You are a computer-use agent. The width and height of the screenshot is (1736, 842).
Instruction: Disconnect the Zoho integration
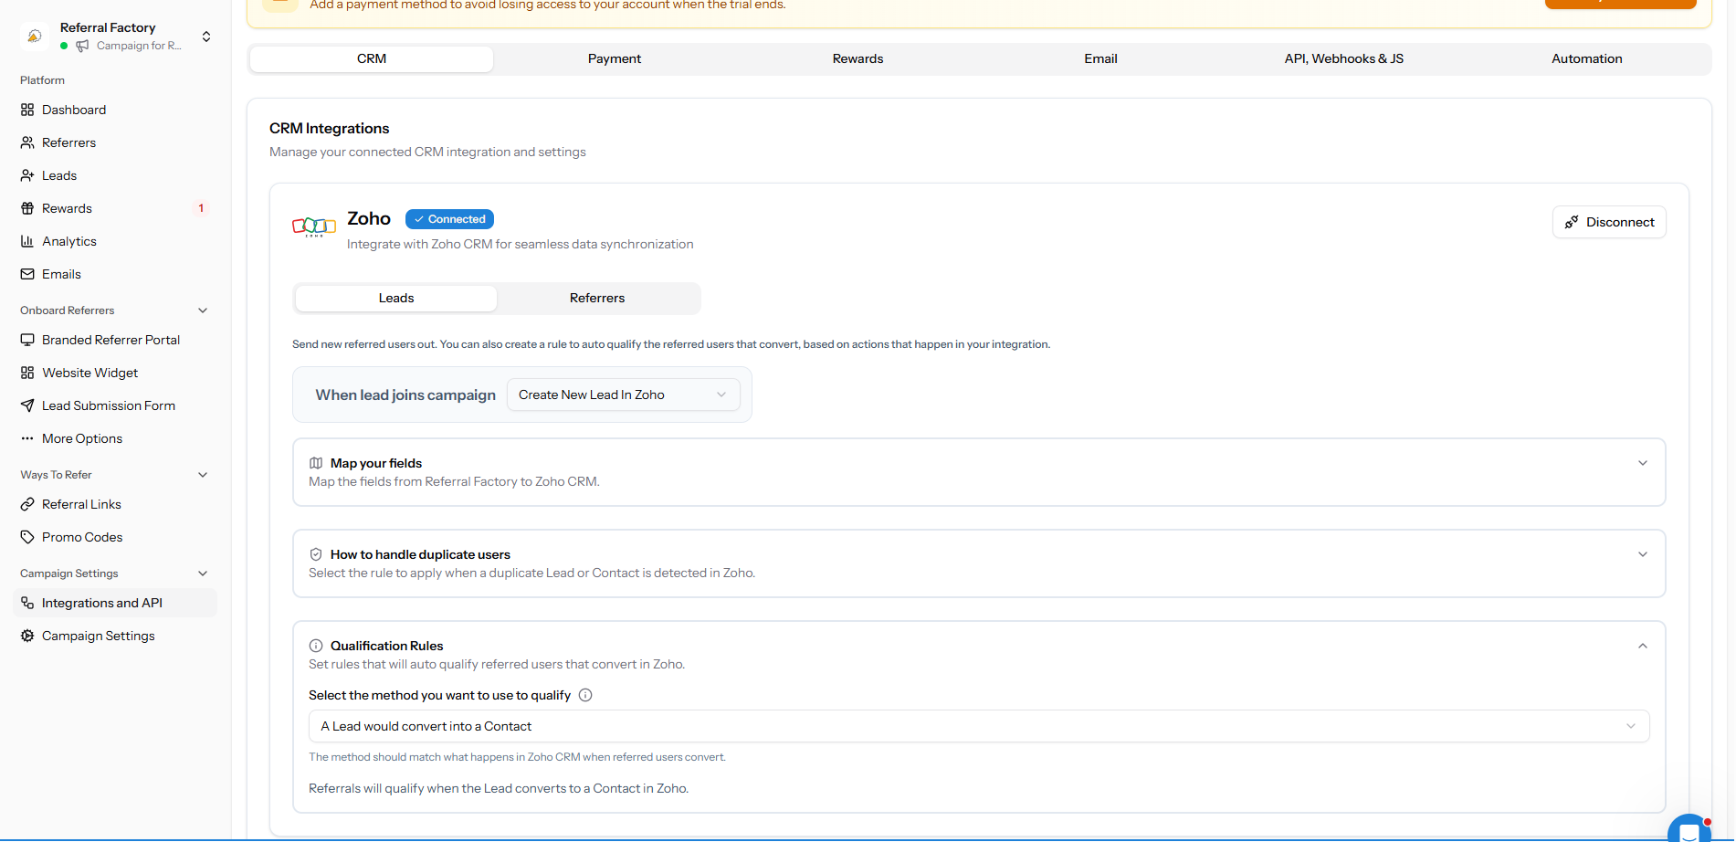click(1609, 222)
